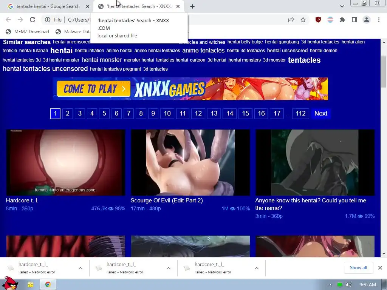
Task: Open the MEMZ Download bookmark
Action: point(27,32)
